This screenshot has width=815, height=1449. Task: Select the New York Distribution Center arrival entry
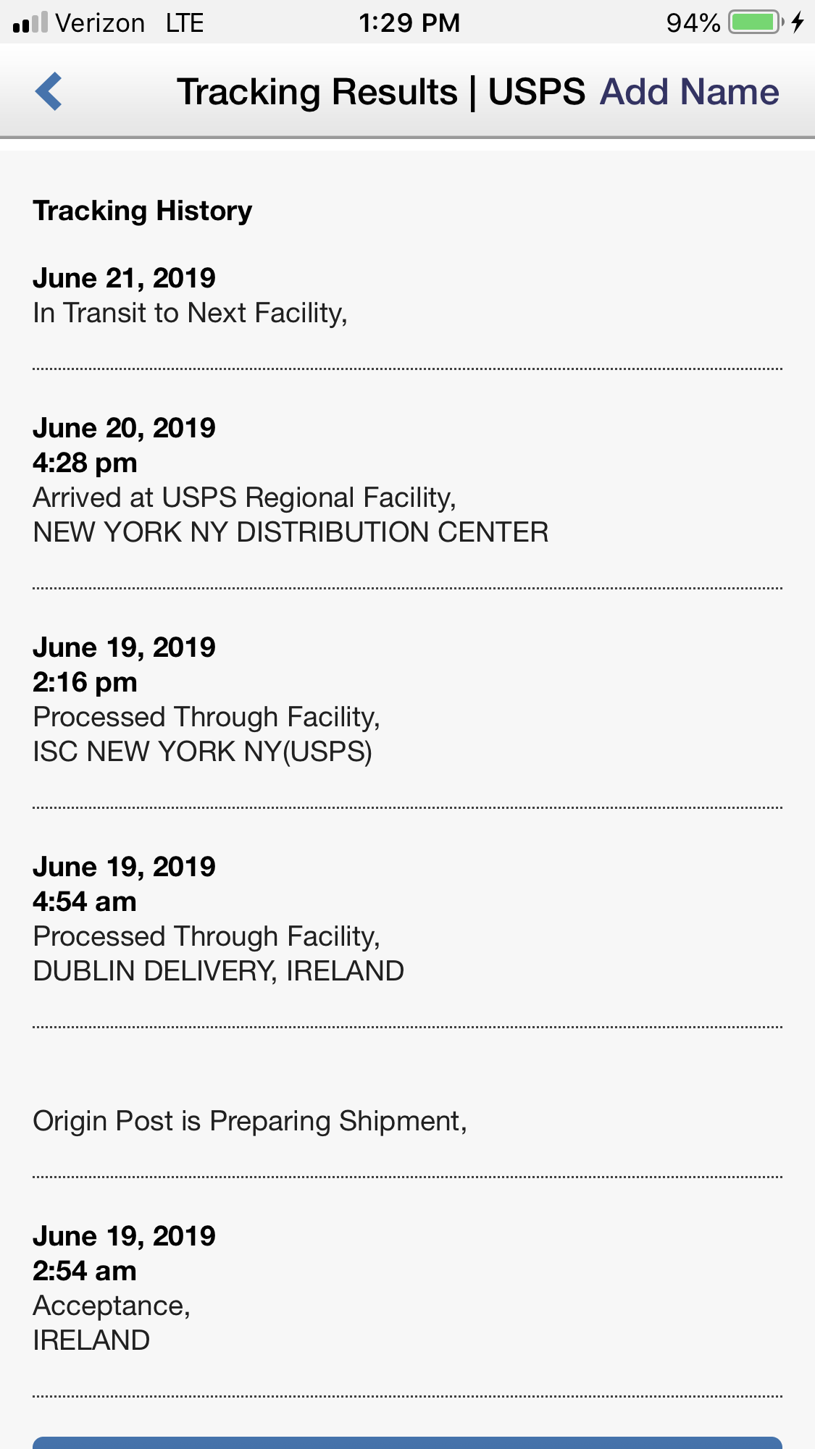407,480
